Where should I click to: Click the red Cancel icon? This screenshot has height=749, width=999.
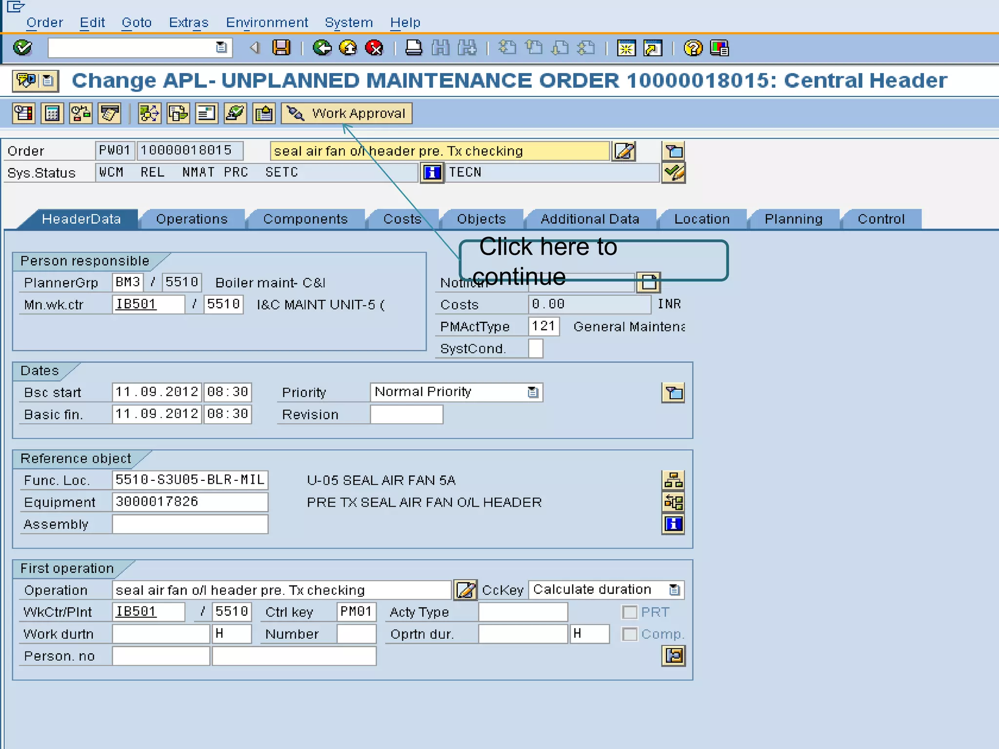pos(375,48)
